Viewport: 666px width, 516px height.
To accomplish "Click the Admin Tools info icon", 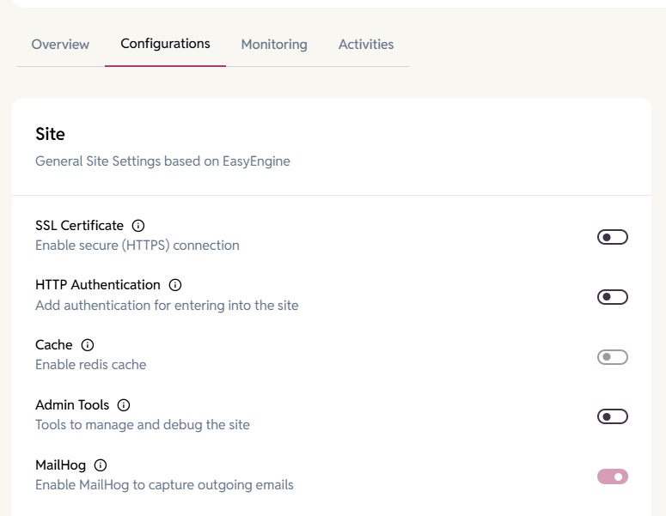I will [x=124, y=405].
